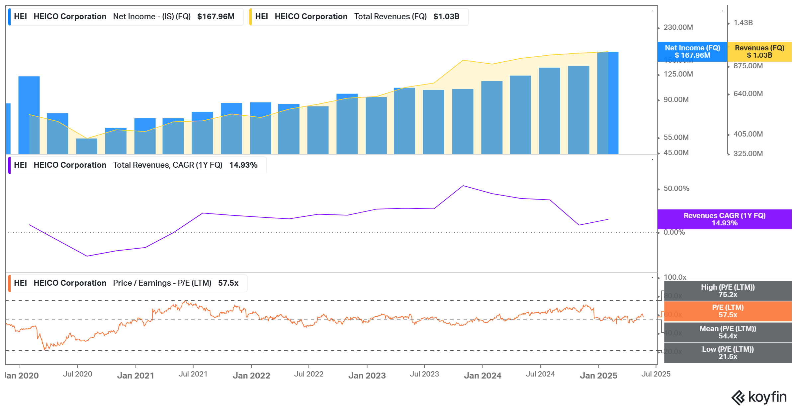Click the Jul 2020 time axis label
Viewport: 797px width, 411px height.
click(77, 374)
